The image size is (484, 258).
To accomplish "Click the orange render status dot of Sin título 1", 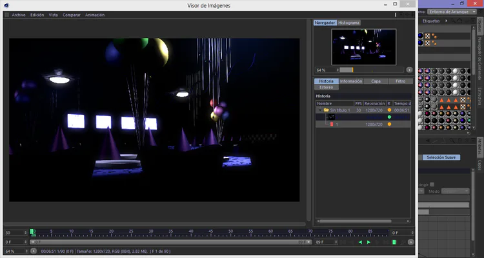I will tap(389, 110).
